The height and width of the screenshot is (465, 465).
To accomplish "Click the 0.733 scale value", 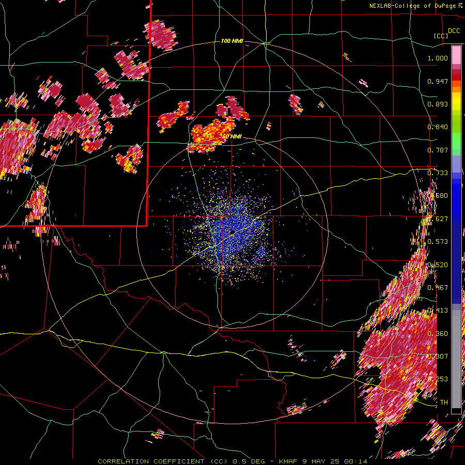I will click(438, 173).
